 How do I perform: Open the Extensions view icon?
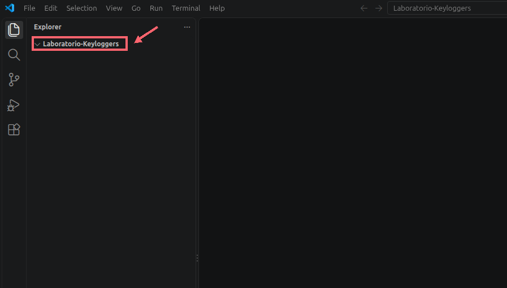[14, 129]
